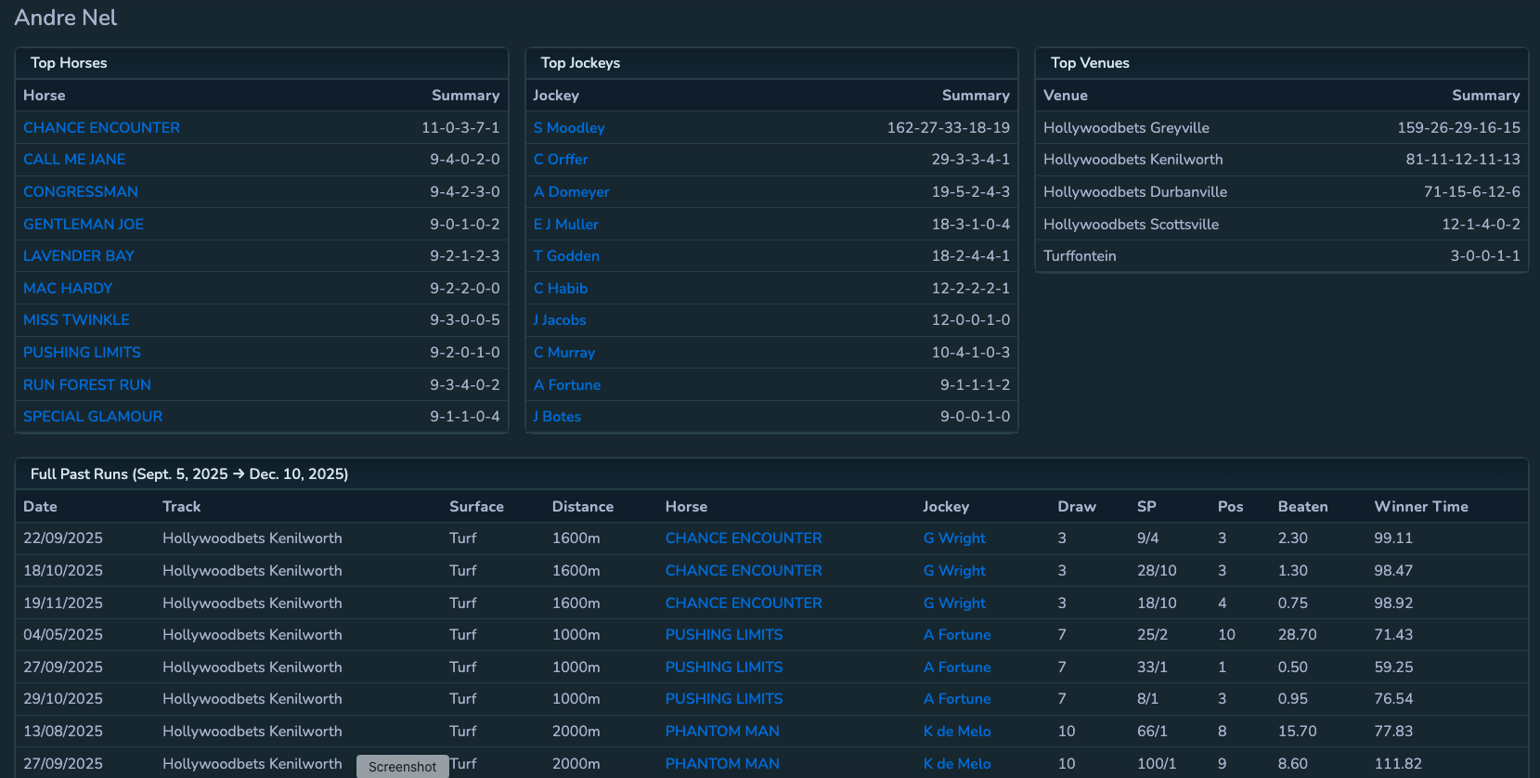Screen dimensions: 1540x778
Task: Click K de Melo in the 13/08/2025 run
Action: click(x=957, y=731)
